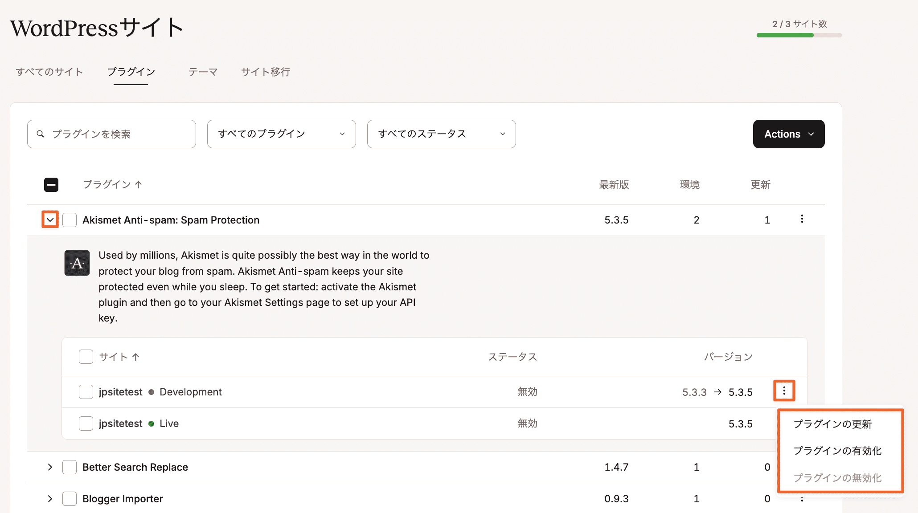Open the すべてのステータス filter dropdown
The image size is (918, 513).
click(441, 134)
